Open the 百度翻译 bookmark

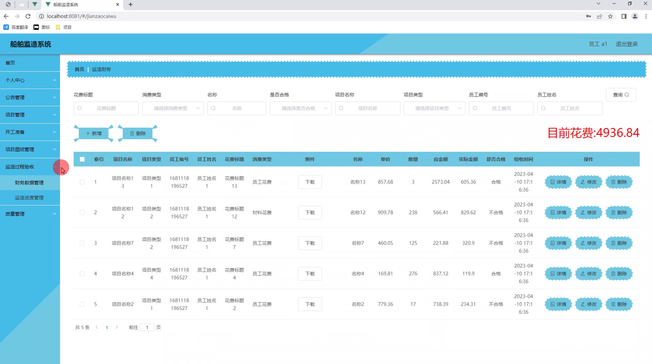pos(16,27)
